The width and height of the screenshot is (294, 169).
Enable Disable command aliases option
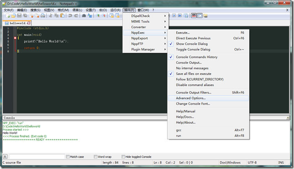click(208, 85)
